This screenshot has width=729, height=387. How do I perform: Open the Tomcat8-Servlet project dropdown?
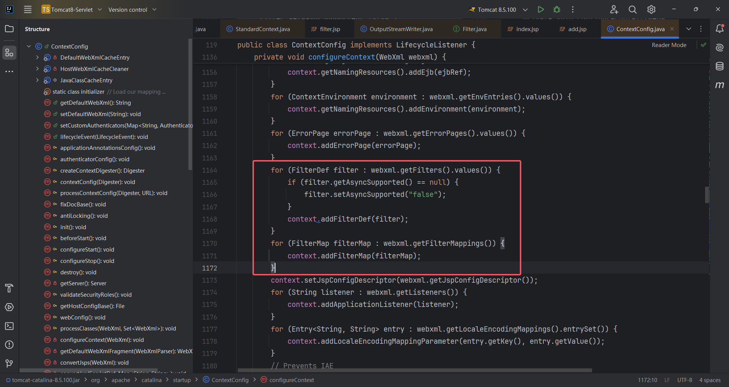point(72,9)
